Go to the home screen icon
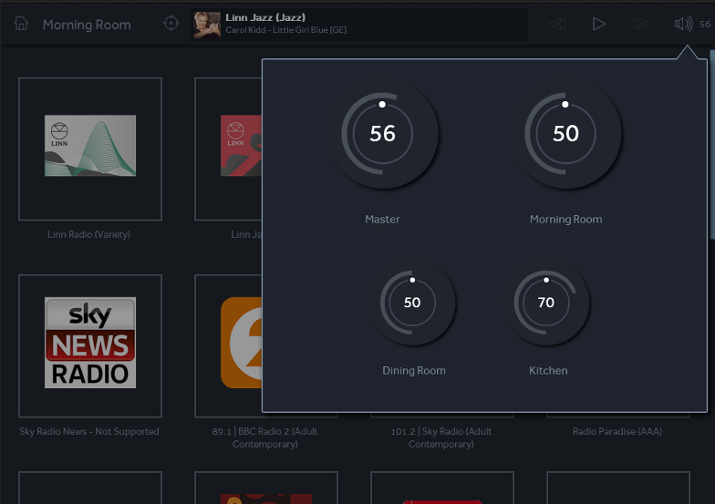715x504 pixels. 21,23
